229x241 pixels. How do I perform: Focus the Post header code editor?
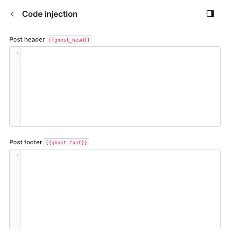[115, 86]
